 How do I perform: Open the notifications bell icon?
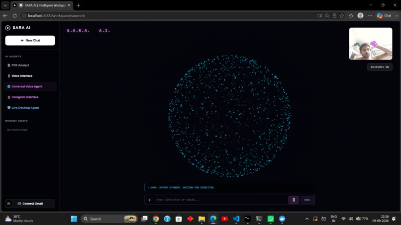[394, 219]
